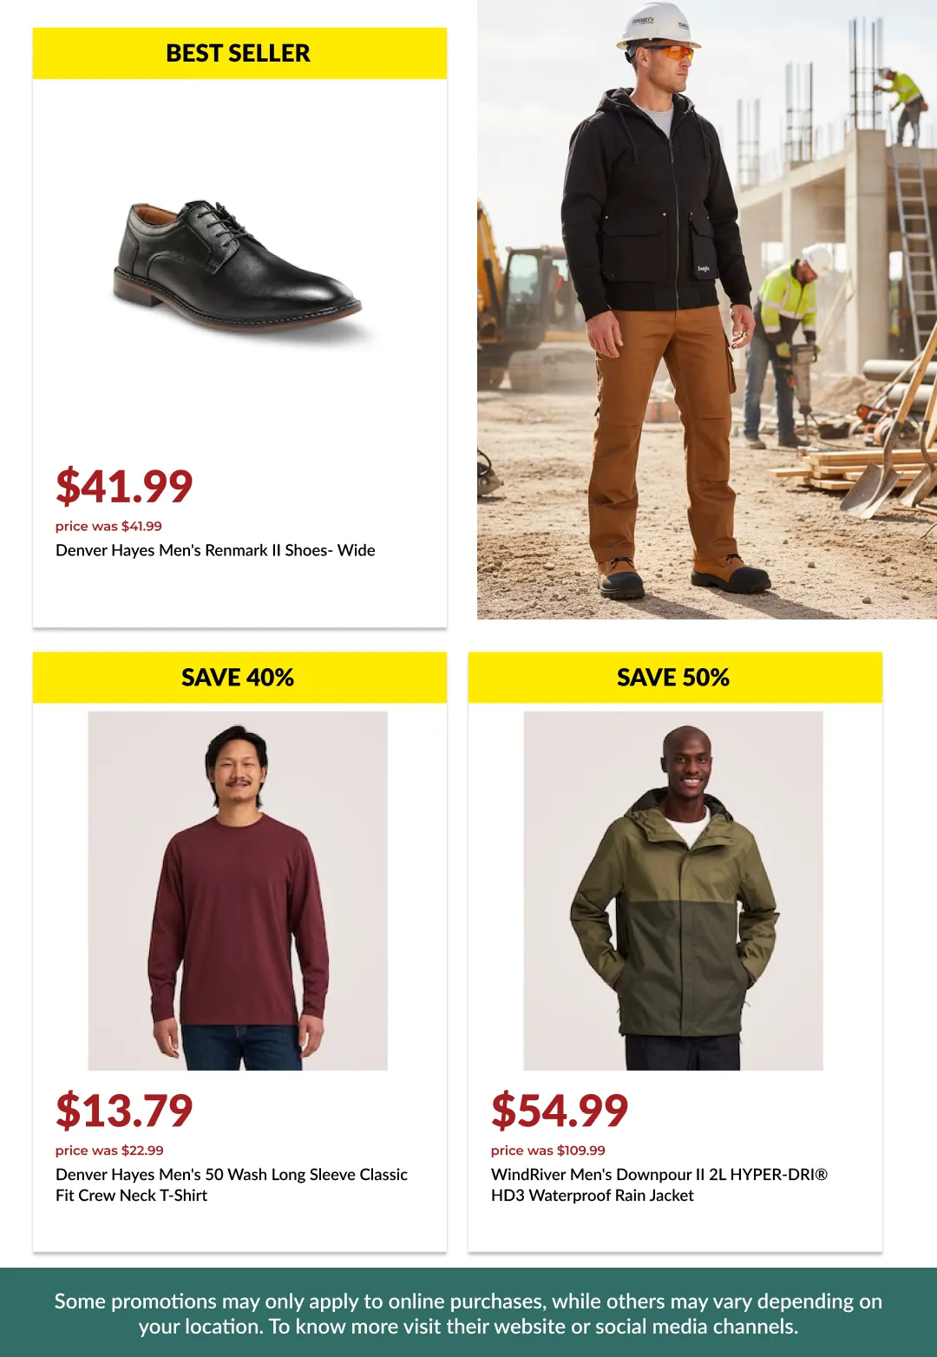Click the green promotions disclaimer footer

[x=468, y=1313]
